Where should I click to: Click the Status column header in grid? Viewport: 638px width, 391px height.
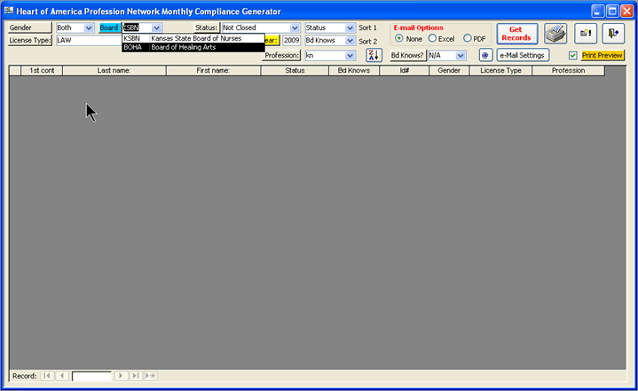pyautogui.click(x=295, y=70)
